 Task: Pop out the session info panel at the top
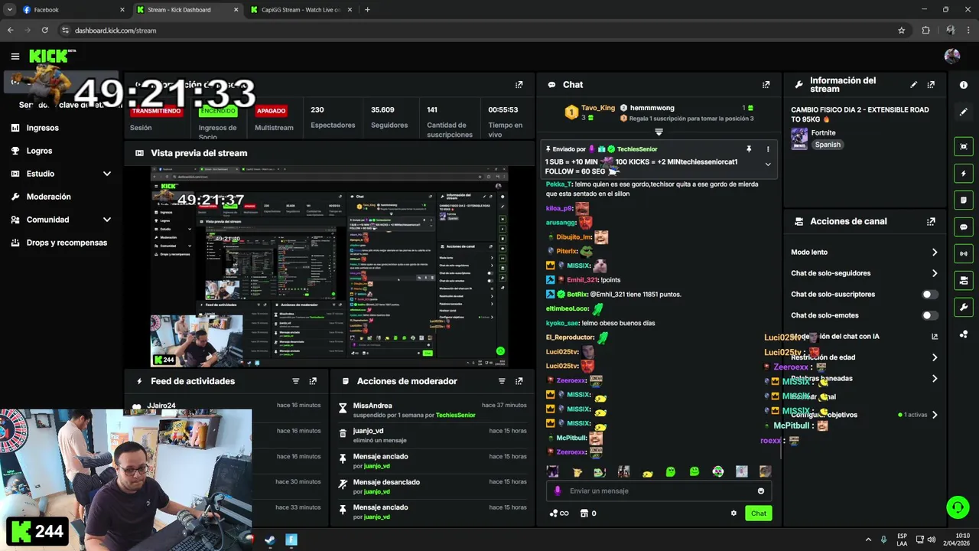tap(519, 85)
